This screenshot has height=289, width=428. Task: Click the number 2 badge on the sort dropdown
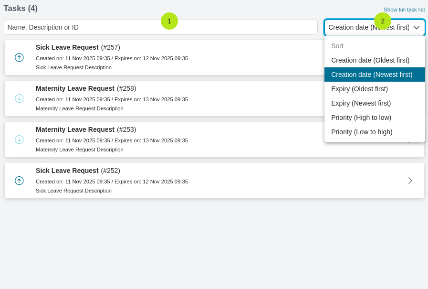383,21
